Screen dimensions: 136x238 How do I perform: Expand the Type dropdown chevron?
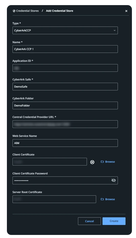pos(115,30)
